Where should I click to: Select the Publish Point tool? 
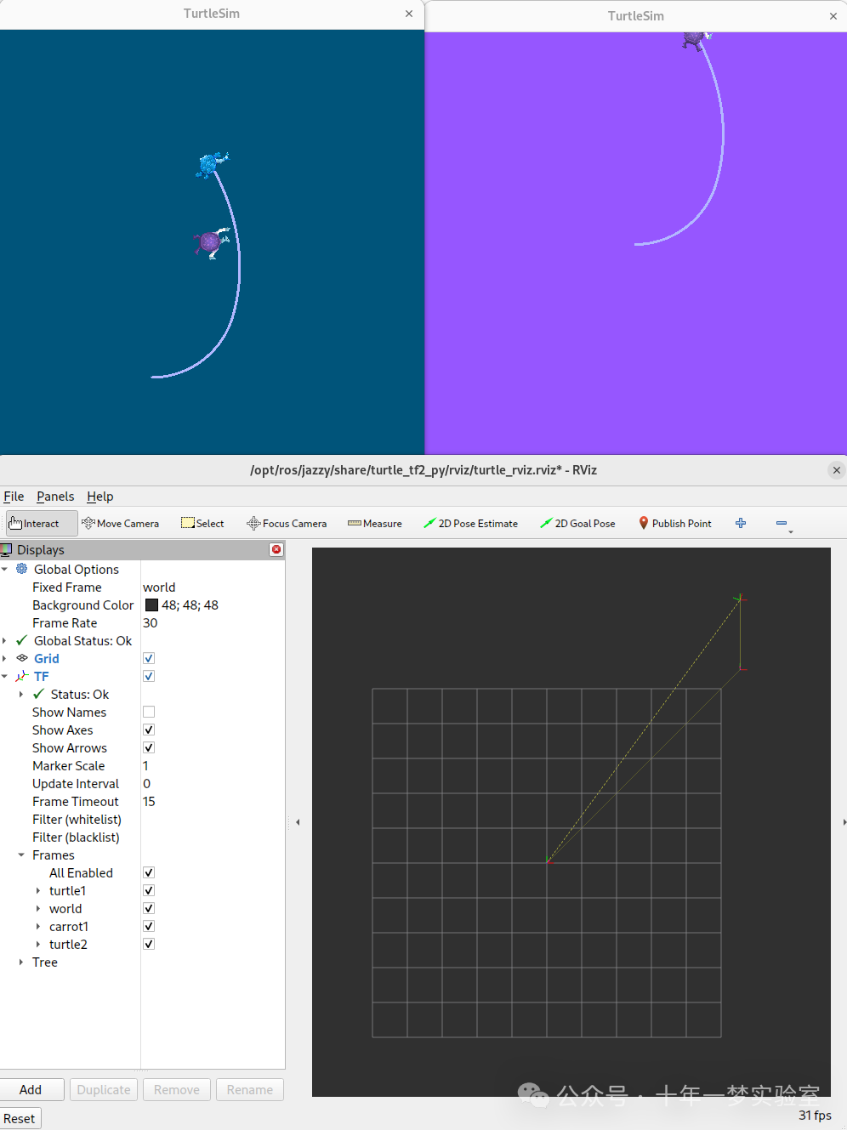pyautogui.click(x=675, y=524)
